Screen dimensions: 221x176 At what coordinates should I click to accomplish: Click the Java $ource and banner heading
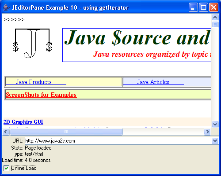[x=137, y=37]
